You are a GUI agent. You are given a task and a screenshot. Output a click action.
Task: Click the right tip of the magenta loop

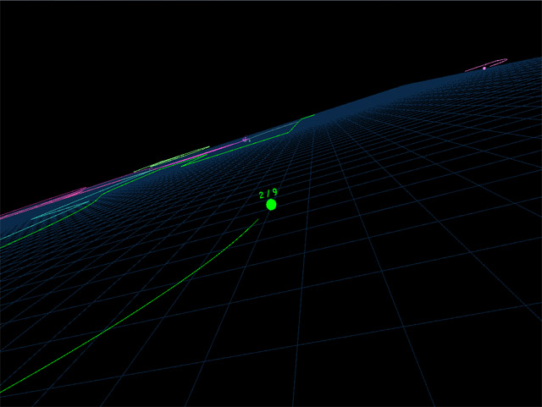click(506, 59)
